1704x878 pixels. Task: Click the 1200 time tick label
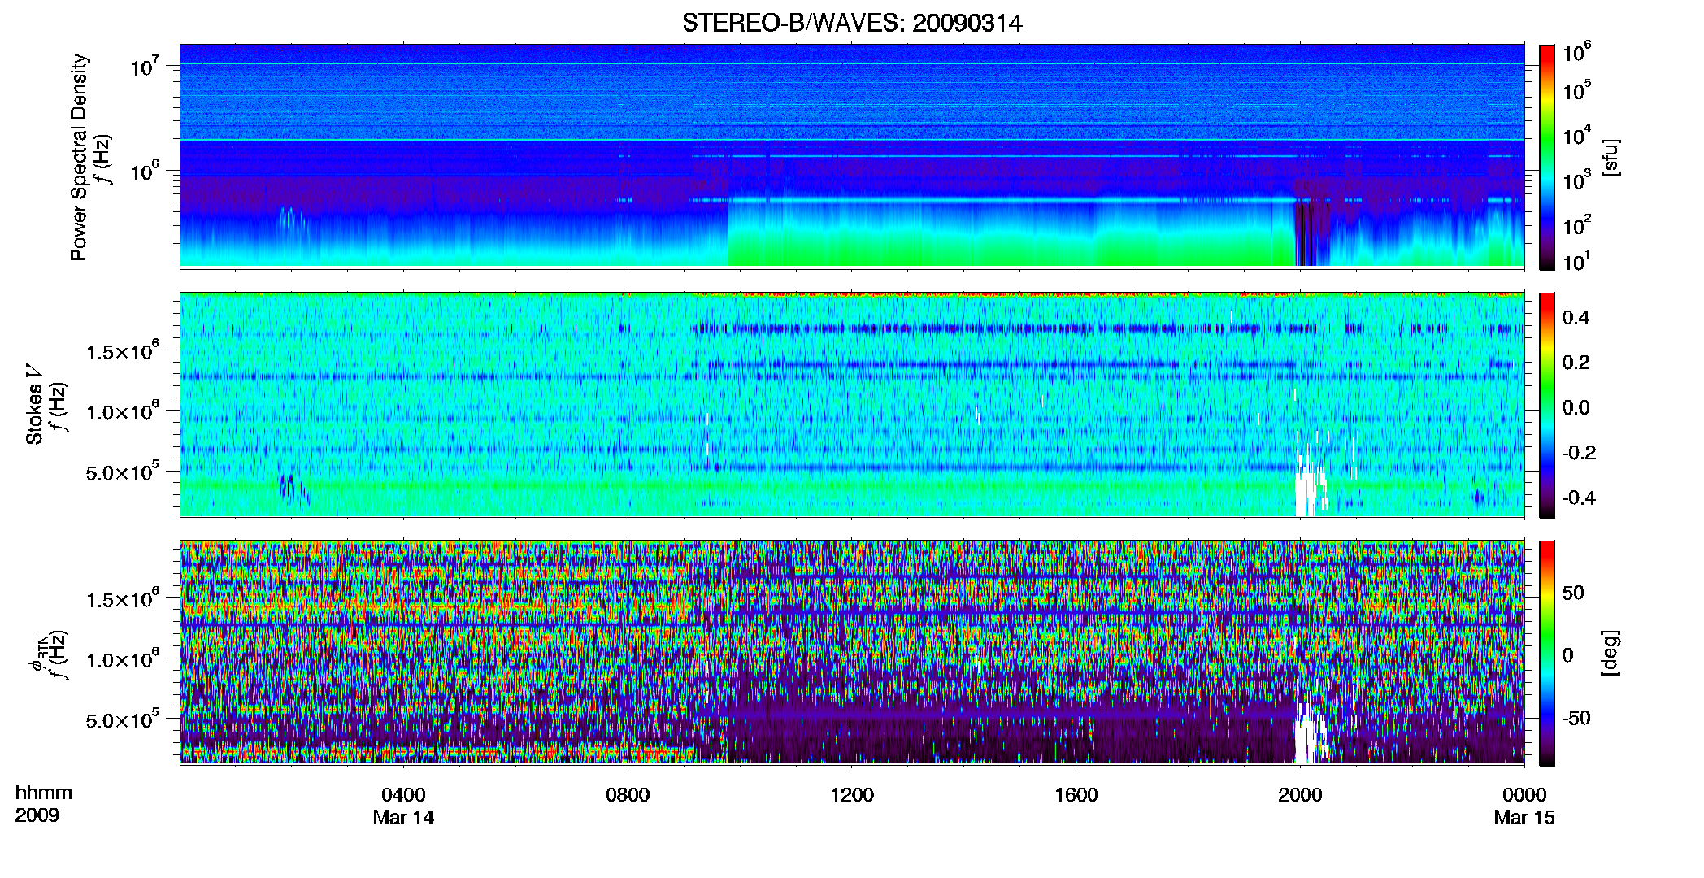point(852,795)
